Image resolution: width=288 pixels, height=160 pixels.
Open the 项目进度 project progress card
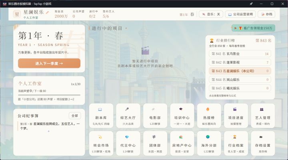(236, 116)
